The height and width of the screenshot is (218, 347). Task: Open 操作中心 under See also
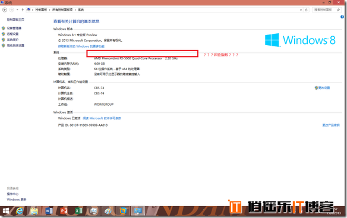pos(12,194)
